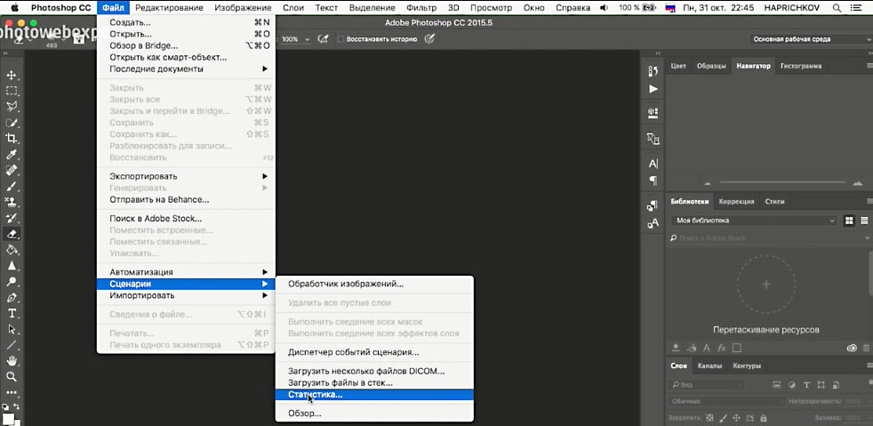This screenshot has width=873, height=426.
Task: Select the Quick Selection tool
Action: pyautogui.click(x=12, y=123)
